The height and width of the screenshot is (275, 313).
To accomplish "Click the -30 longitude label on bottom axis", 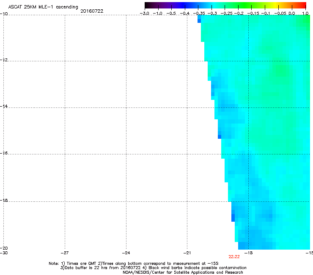I will coord(4,253).
